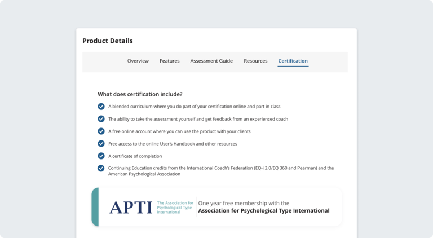Click teal 'The Association for Psychological Type' tagline

175,208
